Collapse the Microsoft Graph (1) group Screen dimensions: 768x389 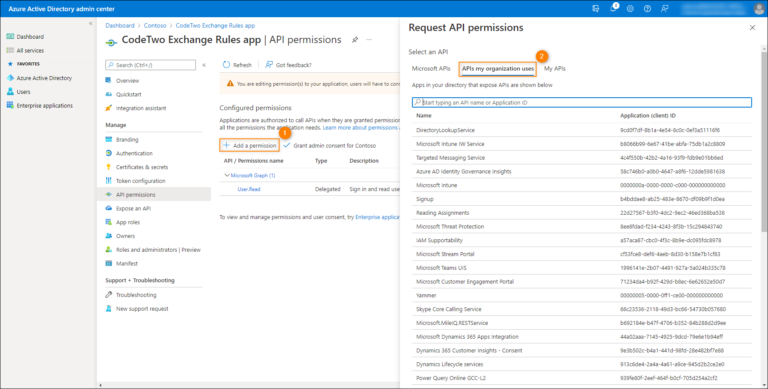point(227,175)
